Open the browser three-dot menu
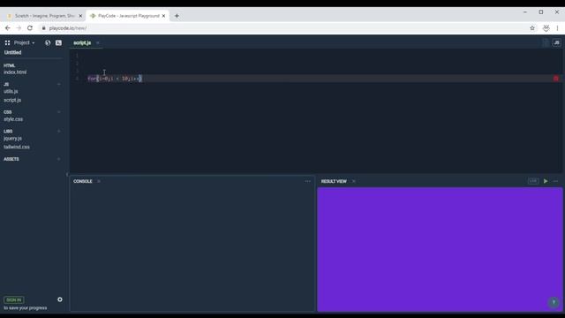The width and height of the screenshot is (565, 318). 557,27
